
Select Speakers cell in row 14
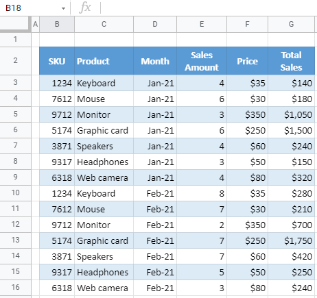pos(104,256)
